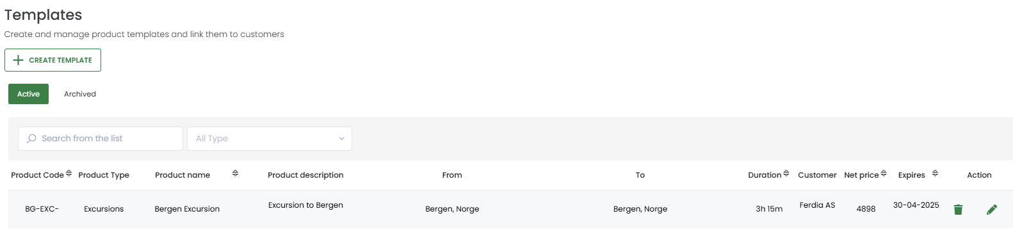Focus the Search from the list field
Image resolution: width=1013 pixels, height=232 pixels.
click(x=101, y=139)
